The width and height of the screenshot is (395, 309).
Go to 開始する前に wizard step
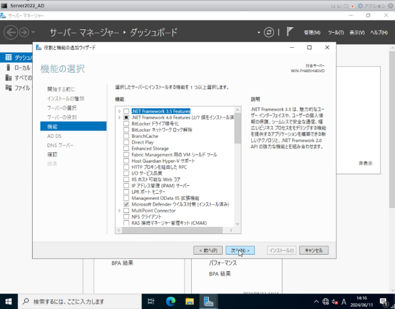(x=61, y=89)
